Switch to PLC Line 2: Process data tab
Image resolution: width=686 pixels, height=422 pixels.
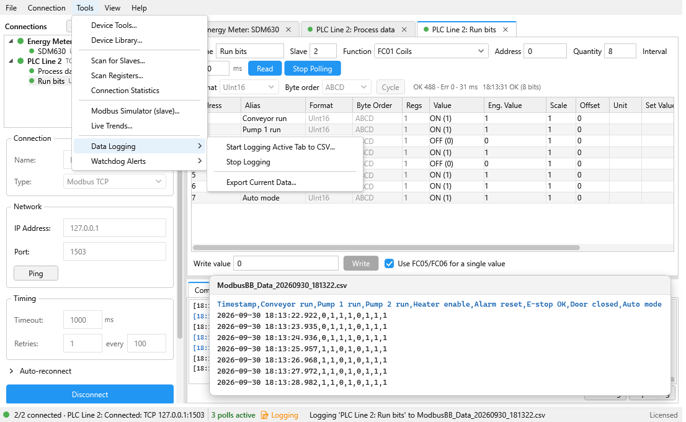coord(355,29)
